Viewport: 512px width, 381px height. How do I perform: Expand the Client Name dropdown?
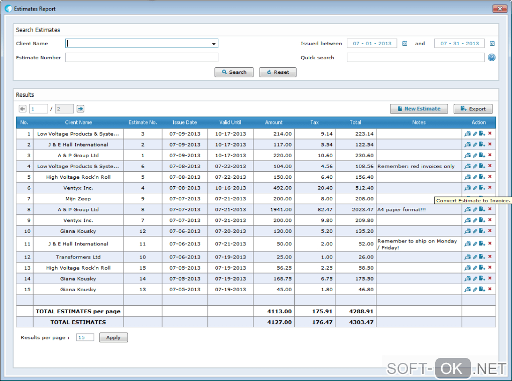pos(214,44)
